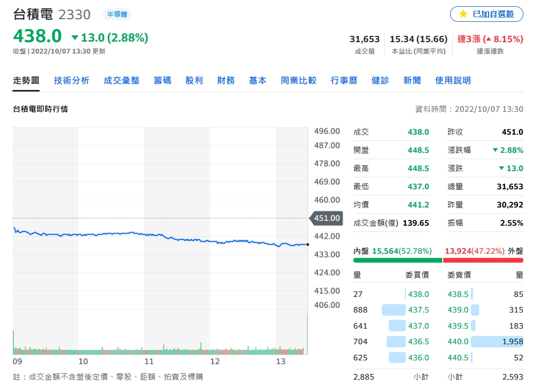Click the bid price 437.0
The height and width of the screenshot is (390, 538).
pos(418,326)
